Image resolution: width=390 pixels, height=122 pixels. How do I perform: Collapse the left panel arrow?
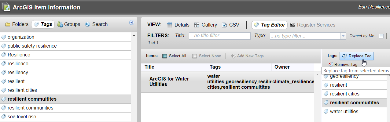pyautogui.click(x=132, y=23)
